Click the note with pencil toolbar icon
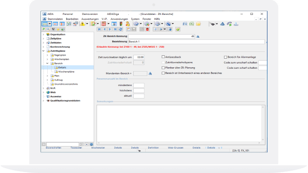 (93, 24)
